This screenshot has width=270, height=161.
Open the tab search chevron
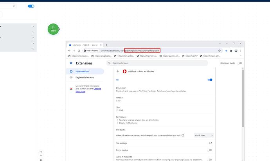(220, 43)
